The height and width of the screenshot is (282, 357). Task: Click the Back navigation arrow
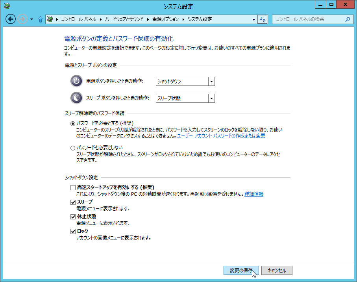point(11,19)
